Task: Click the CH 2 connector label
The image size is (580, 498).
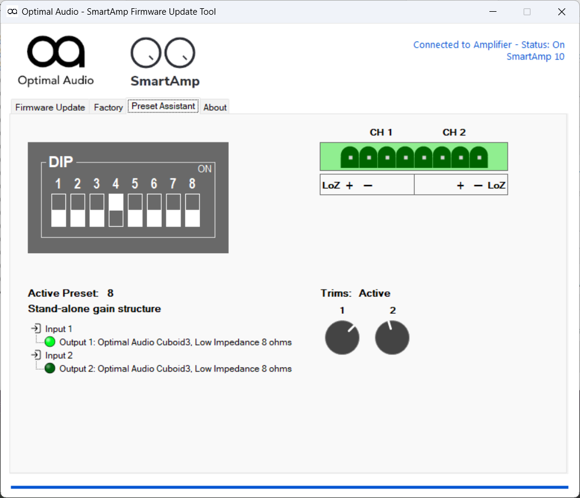Action: coord(454,132)
